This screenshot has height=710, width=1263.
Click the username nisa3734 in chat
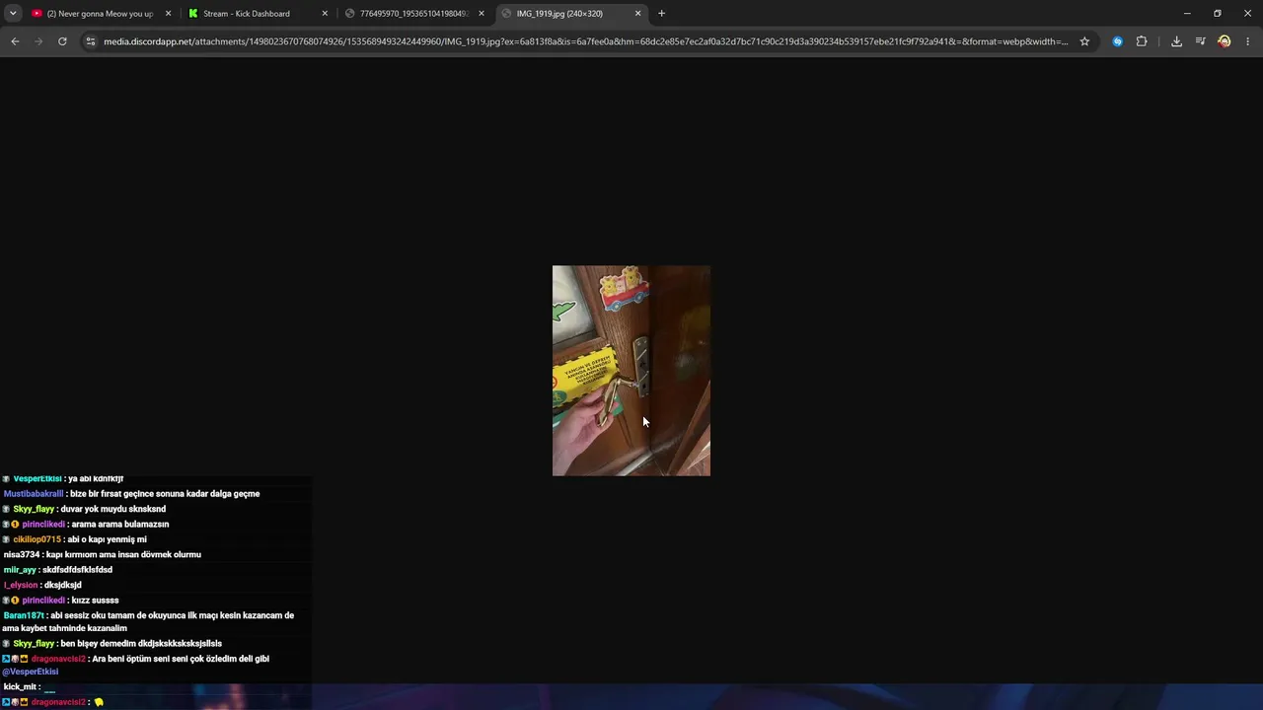pos(22,554)
